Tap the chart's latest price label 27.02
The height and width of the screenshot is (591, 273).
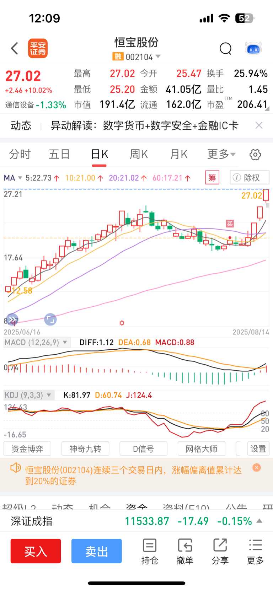click(251, 195)
